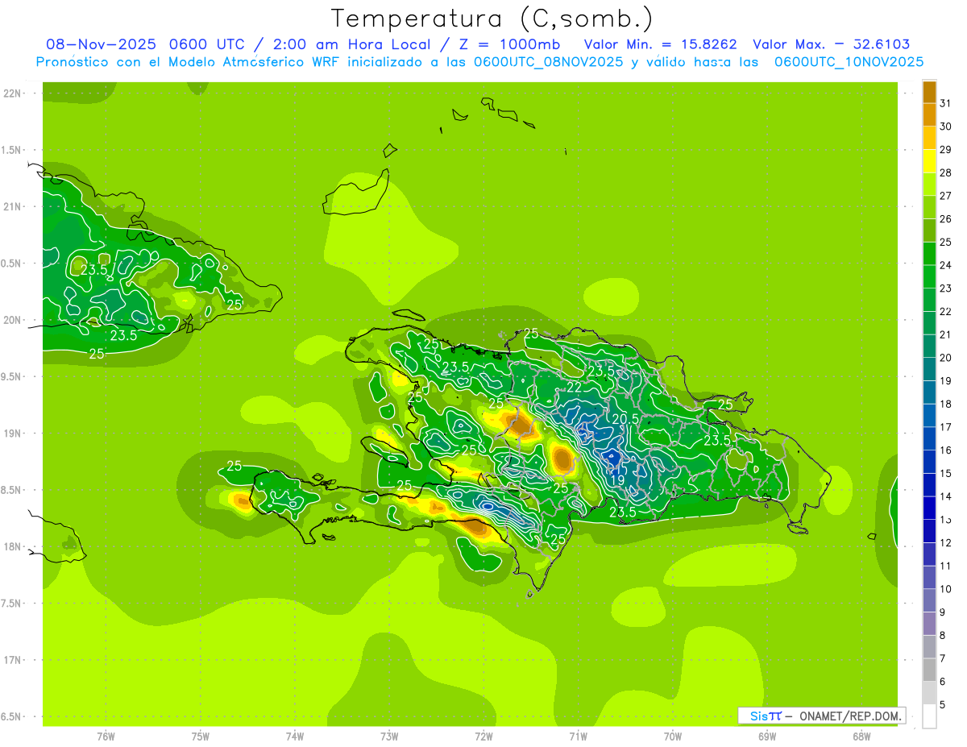This screenshot has width=967, height=747.
Task: Select the "Valor Min. = 15.8262" value
Action: point(660,44)
